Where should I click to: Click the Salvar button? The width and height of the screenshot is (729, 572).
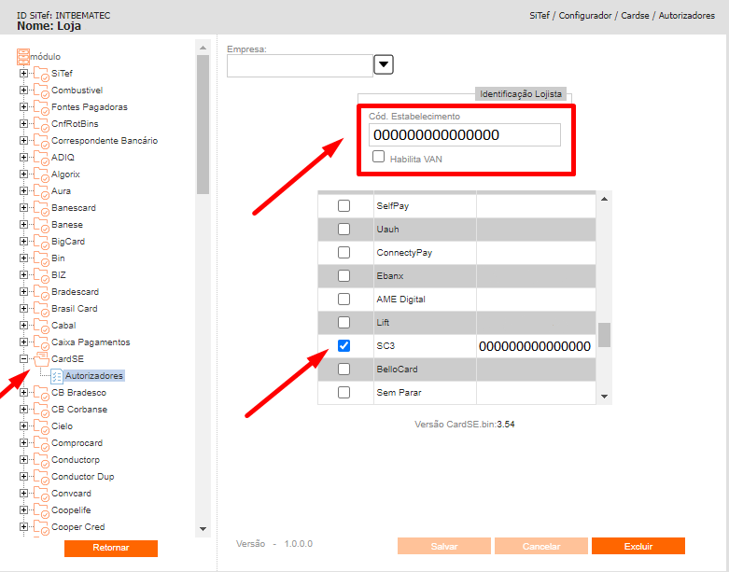point(444,546)
